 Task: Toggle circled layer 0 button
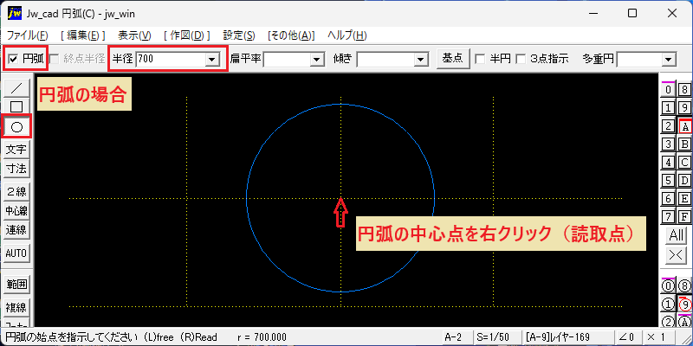pyautogui.click(x=668, y=285)
